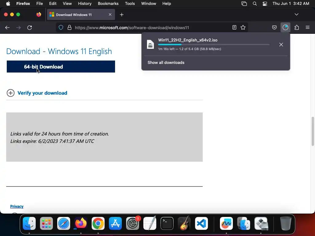Launch Google Chrome from the Dock

(98, 223)
